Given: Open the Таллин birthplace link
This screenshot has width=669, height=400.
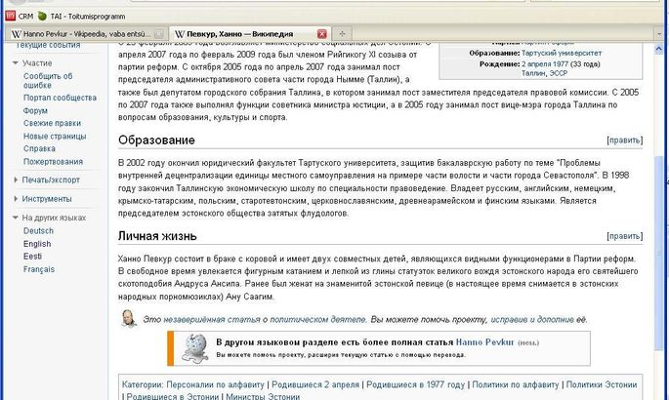Looking at the screenshot, I should [533, 73].
